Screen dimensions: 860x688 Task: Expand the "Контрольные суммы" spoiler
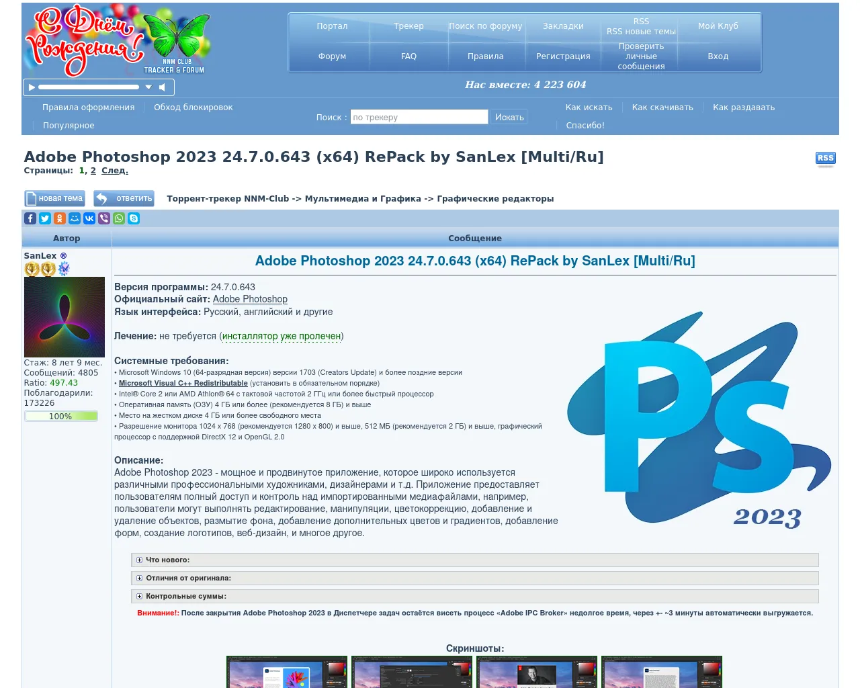(140, 596)
